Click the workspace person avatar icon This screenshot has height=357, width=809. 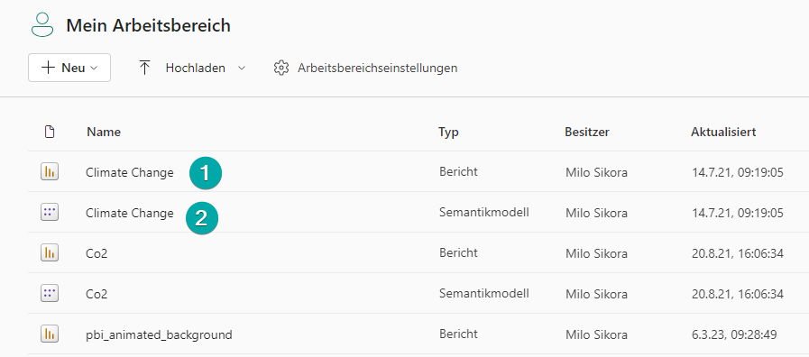(42, 24)
